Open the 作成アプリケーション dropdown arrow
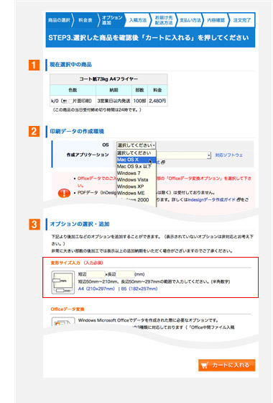Viewport: 273px width, 403px height. 209,155
